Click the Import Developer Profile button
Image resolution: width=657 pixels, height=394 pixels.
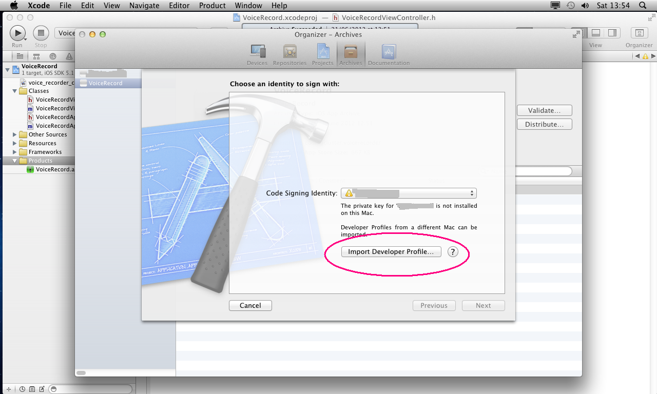click(x=391, y=252)
